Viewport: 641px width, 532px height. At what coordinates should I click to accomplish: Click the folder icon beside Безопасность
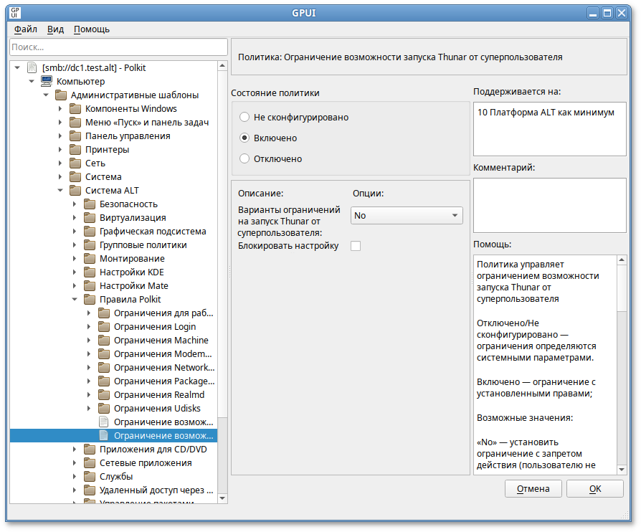click(x=89, y=204)
